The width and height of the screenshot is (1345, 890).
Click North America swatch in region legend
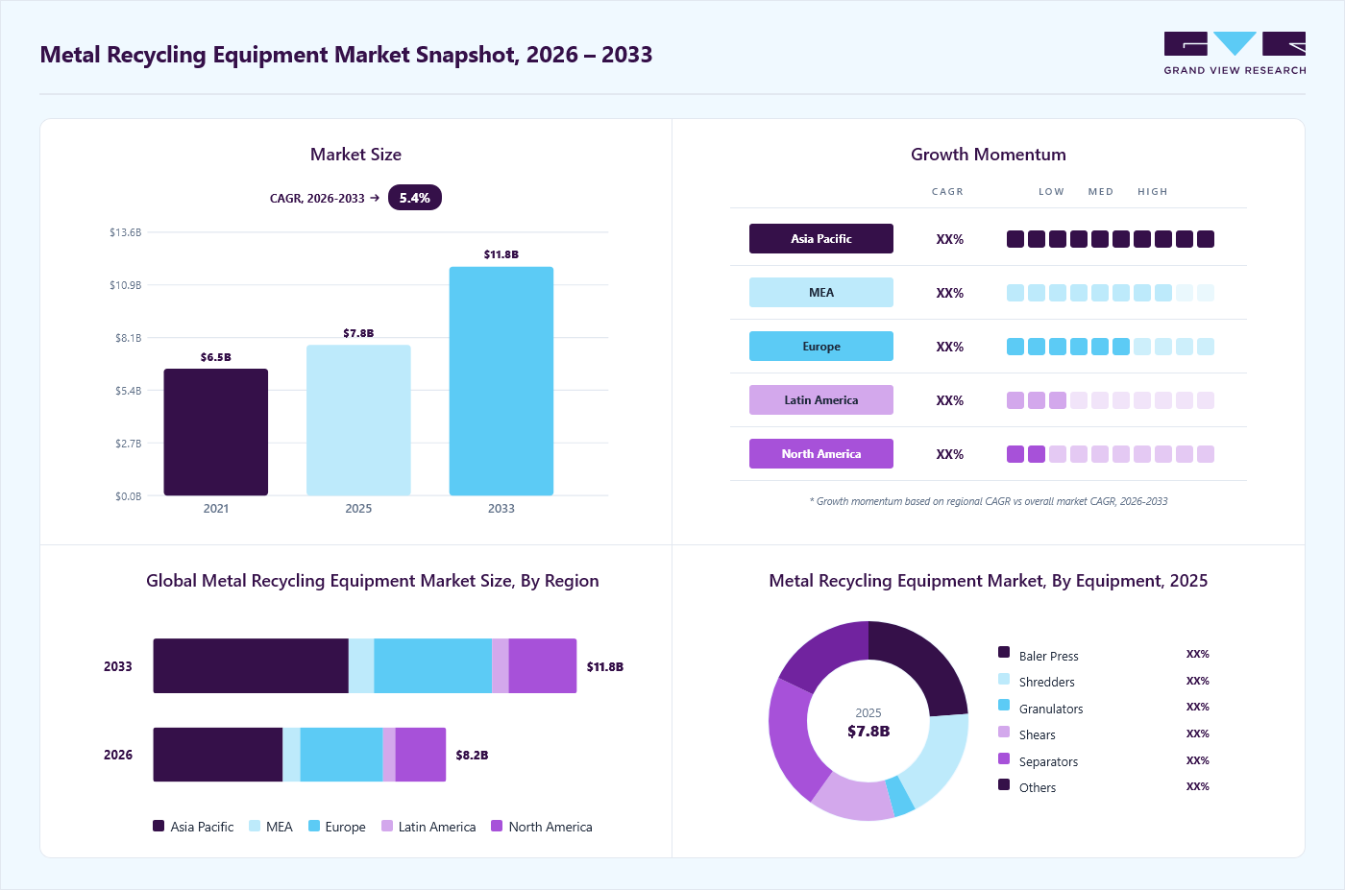point(497,826)
